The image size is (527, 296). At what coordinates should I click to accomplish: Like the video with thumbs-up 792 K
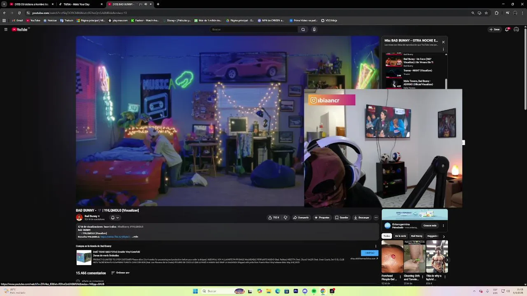[x=274, y=217]
